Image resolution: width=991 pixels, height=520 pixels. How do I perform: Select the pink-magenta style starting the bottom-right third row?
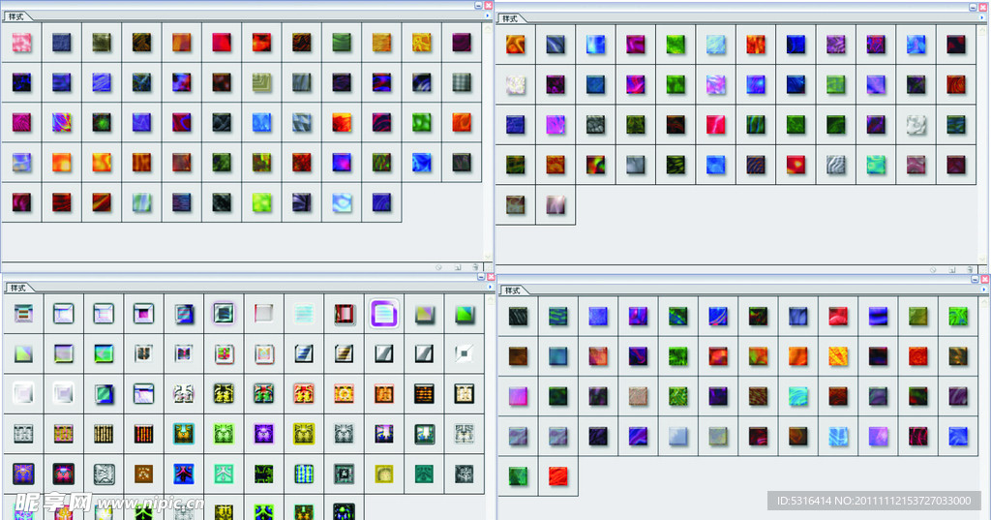(x=518, y=396)
